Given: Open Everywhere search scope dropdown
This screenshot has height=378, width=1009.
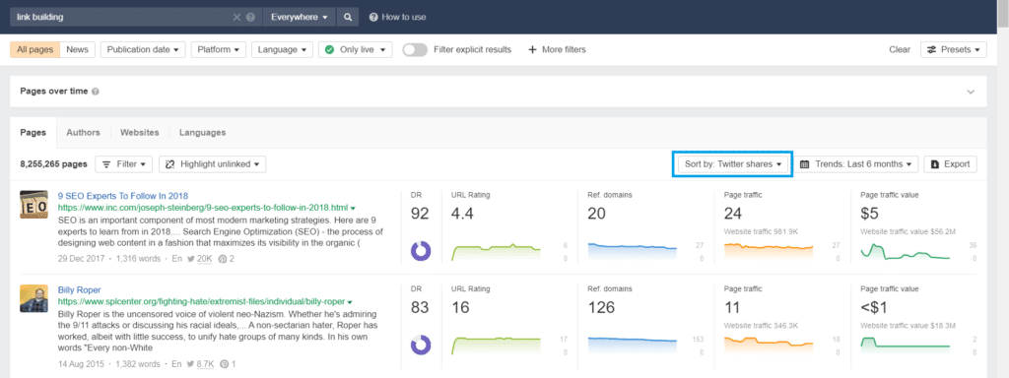Looking at the screenshot, I should pyautogui.click(x=300, y=18).
